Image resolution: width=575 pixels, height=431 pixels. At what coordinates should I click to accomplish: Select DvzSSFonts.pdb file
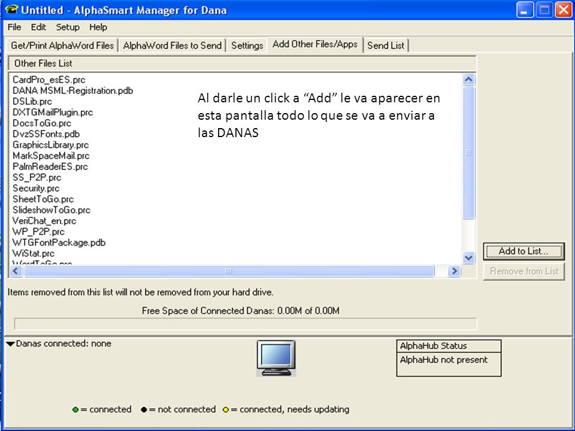pyautogui.click(x=46, y=134)
